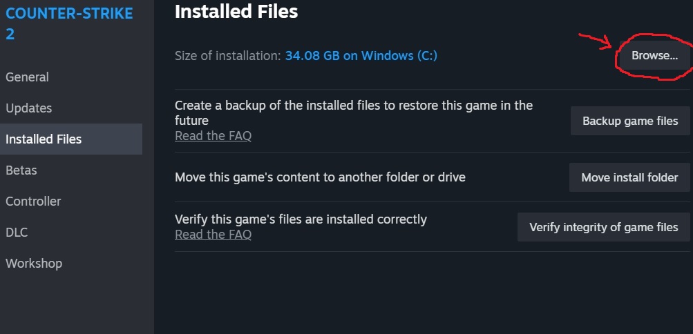Verify integrity of game files

click(x=603, y=227)
